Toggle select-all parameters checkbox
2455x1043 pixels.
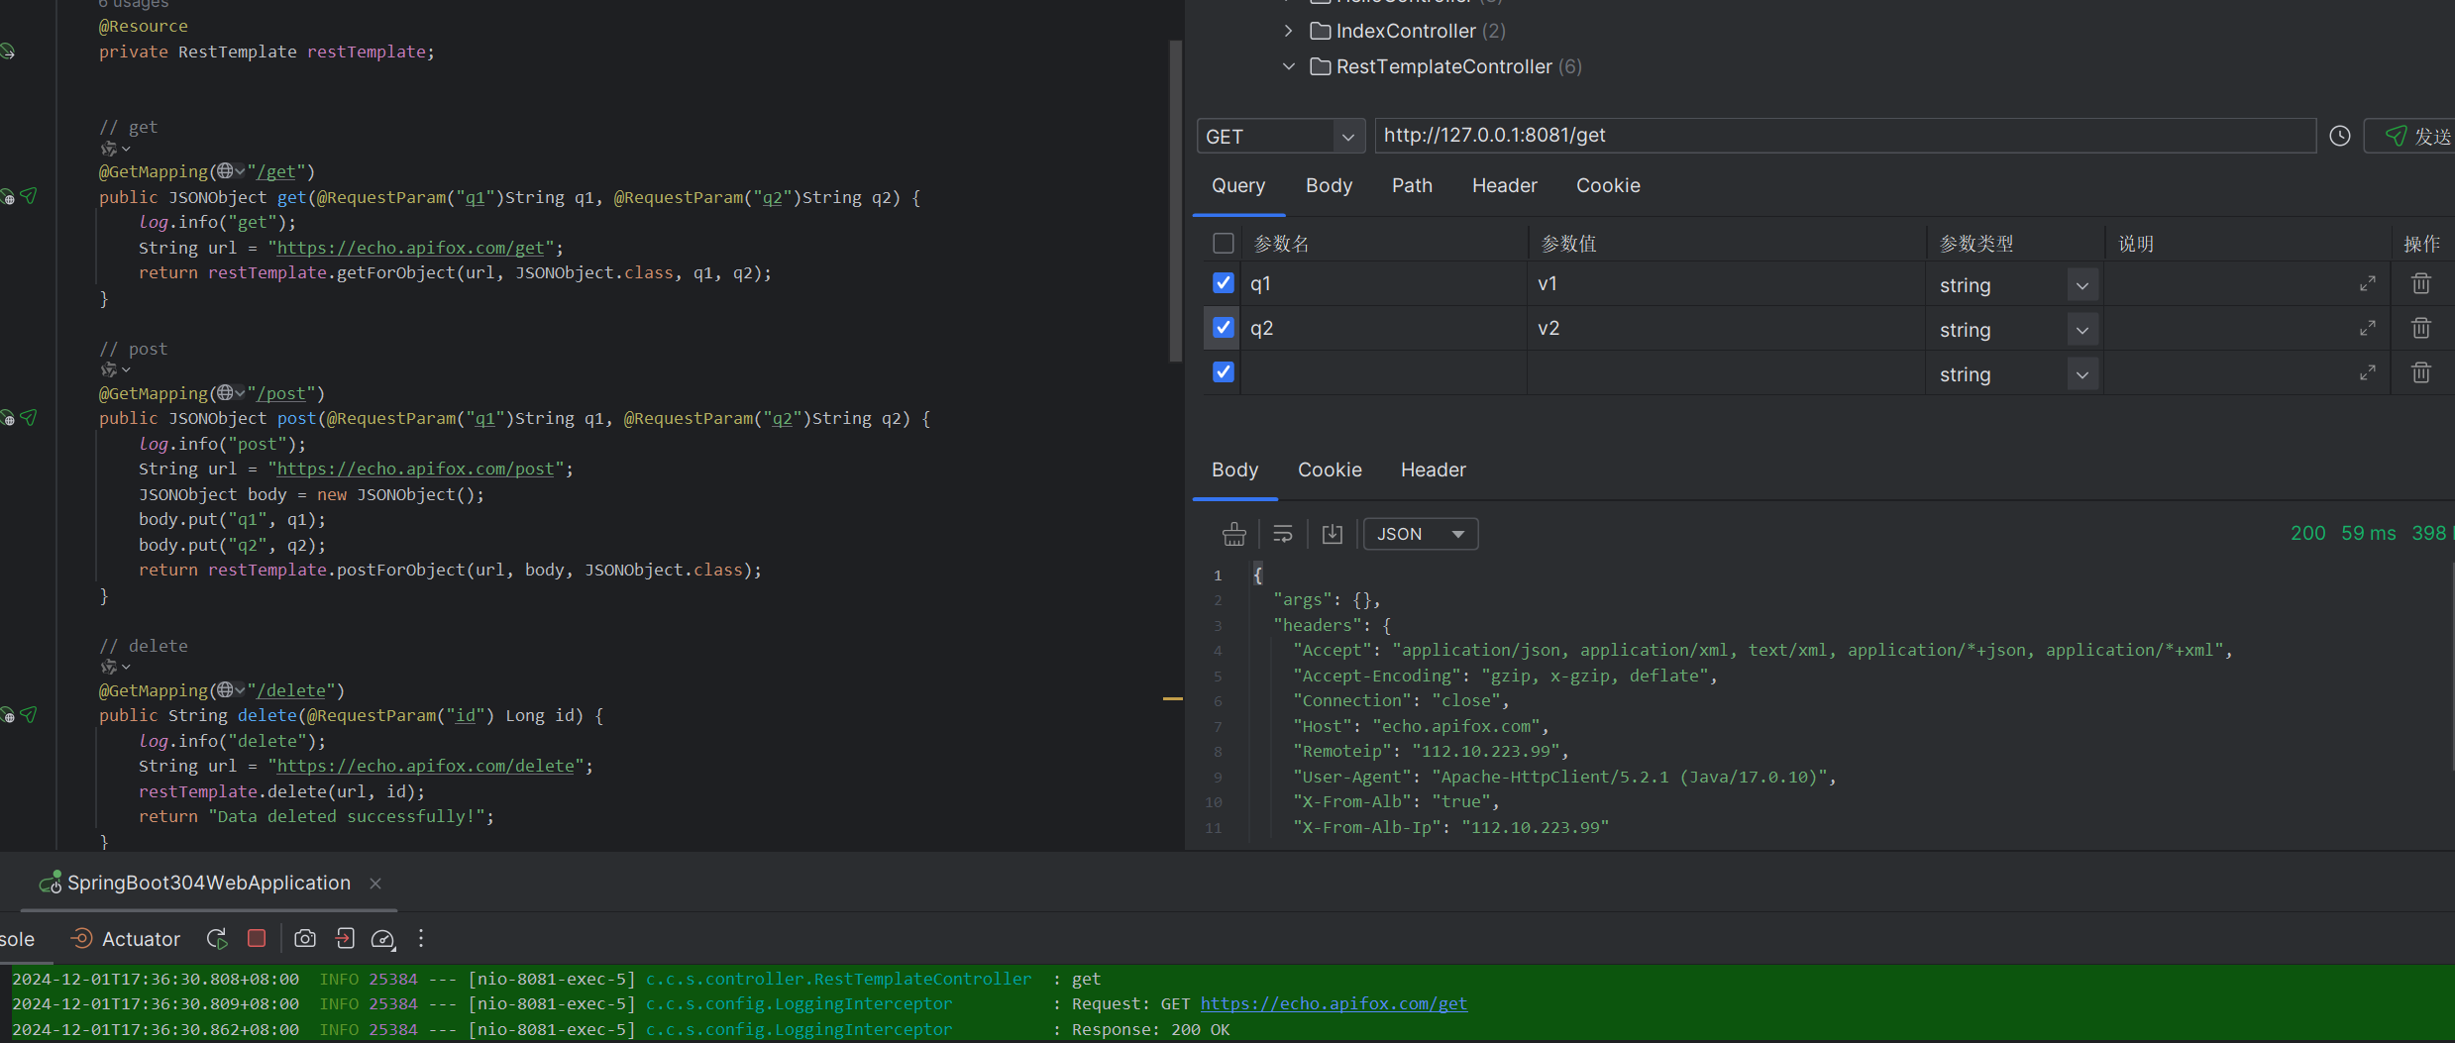1224,243
